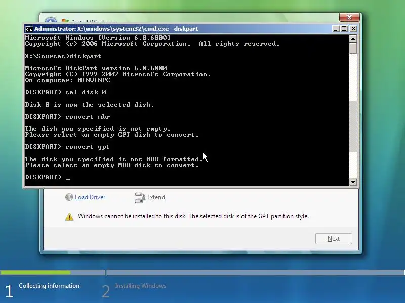Click 'Microsoft DiskPart version 6.0.6000' line
The image size is (405, 303).
[96, 68]
